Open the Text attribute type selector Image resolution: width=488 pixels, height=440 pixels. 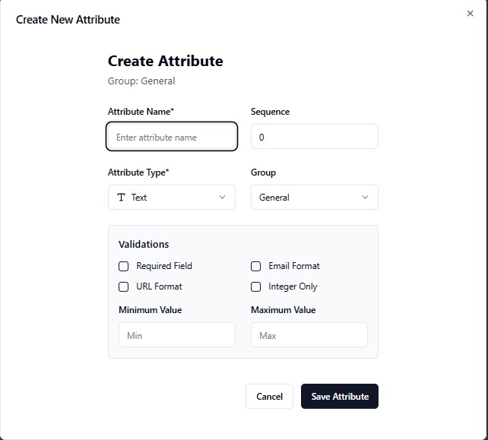pyautogui.click(x=172, y=198)
